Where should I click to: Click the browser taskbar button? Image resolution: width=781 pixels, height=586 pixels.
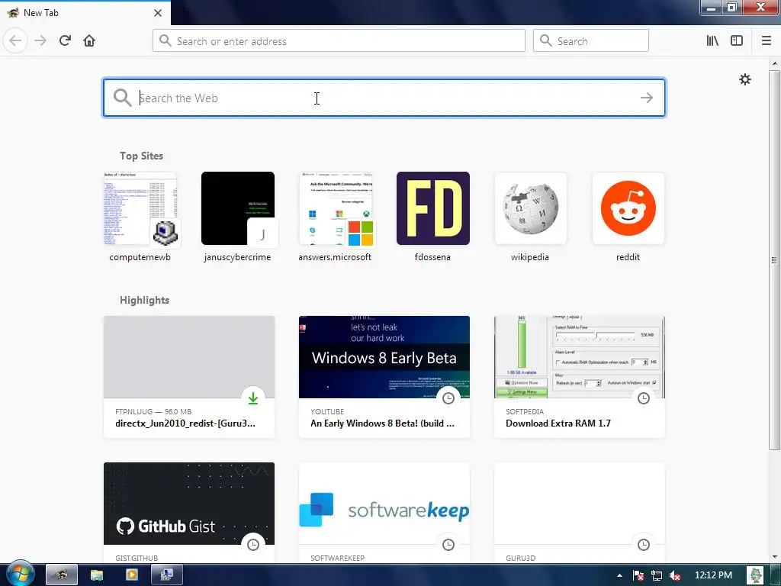[x=62, y=575]
